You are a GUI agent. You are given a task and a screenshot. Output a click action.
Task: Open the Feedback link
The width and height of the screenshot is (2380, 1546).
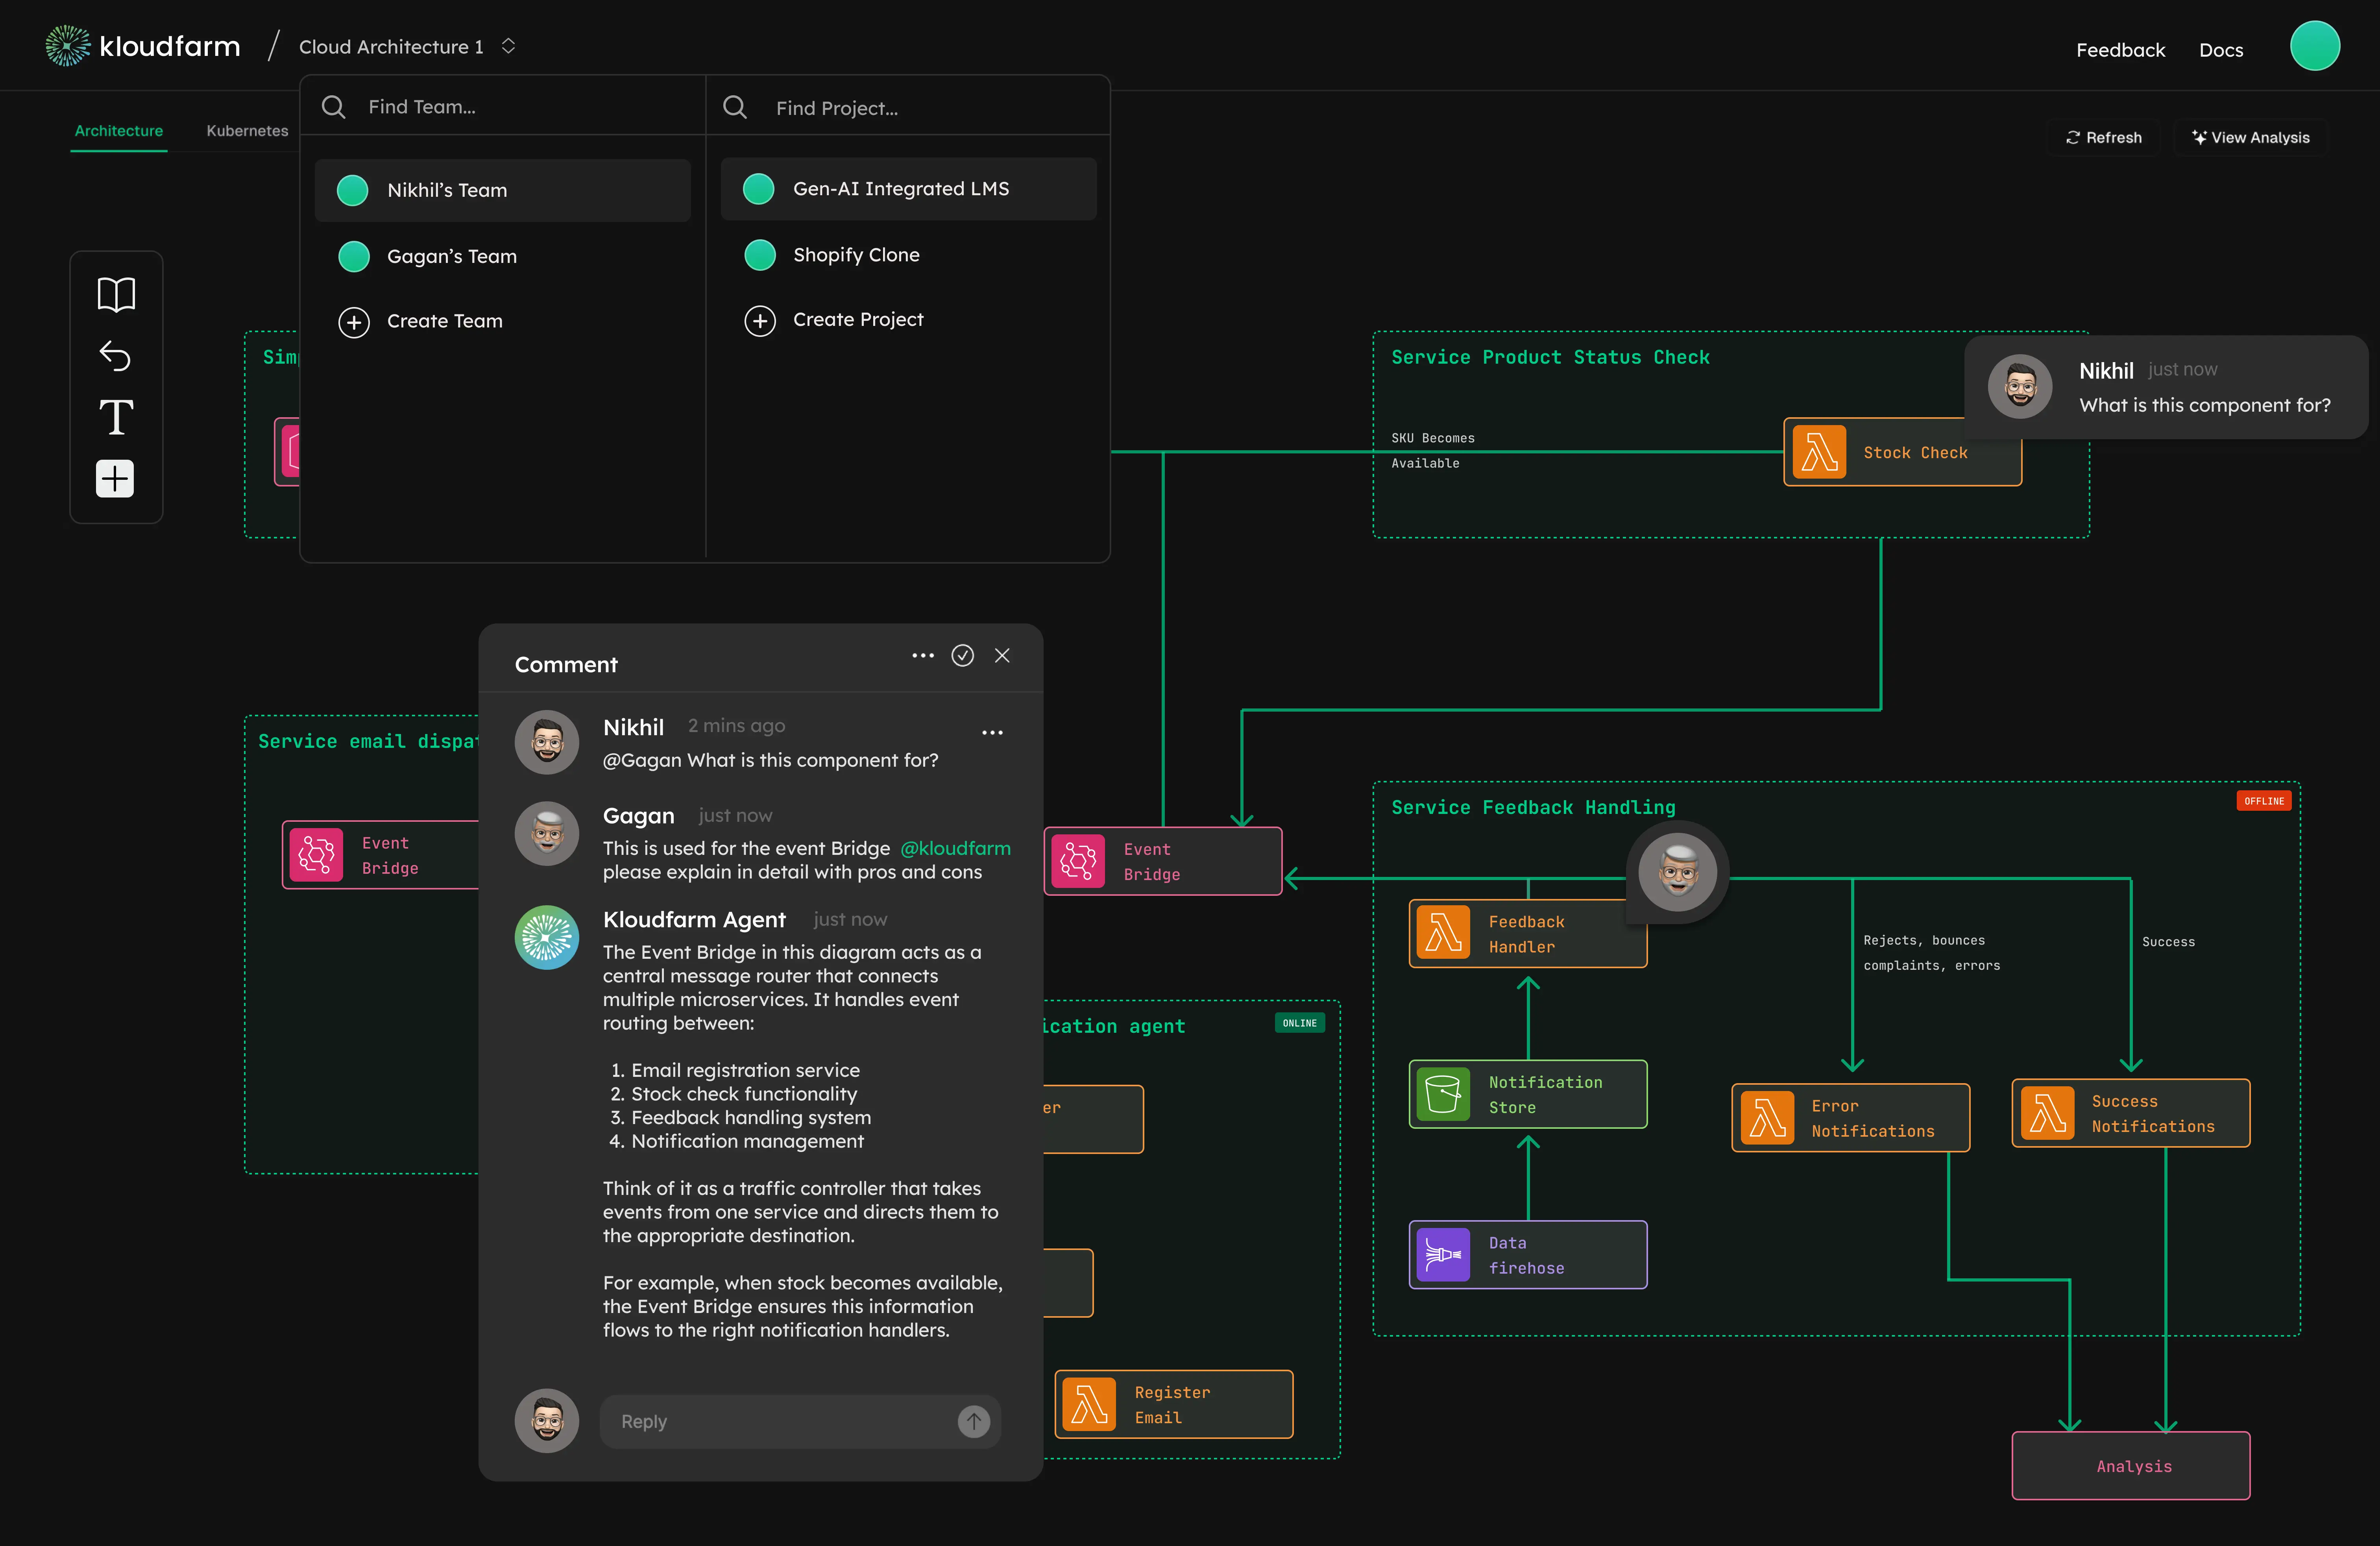coord(2120,50)
